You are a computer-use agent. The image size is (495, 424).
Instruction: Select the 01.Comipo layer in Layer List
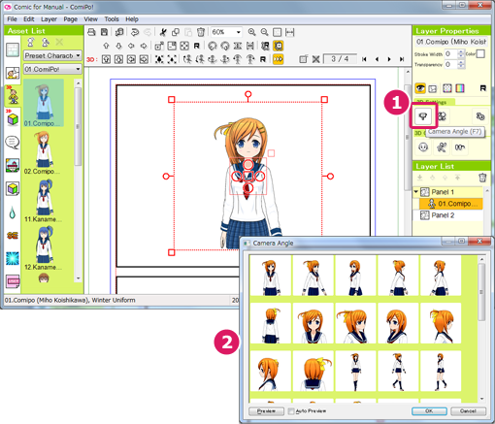(451, 204)
